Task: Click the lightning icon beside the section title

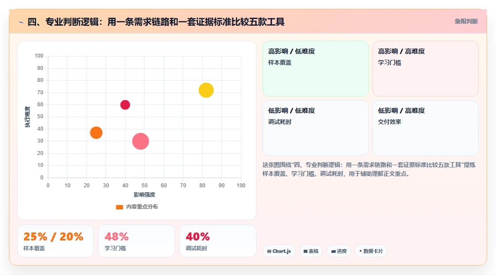Action: (x=21, y=22)
